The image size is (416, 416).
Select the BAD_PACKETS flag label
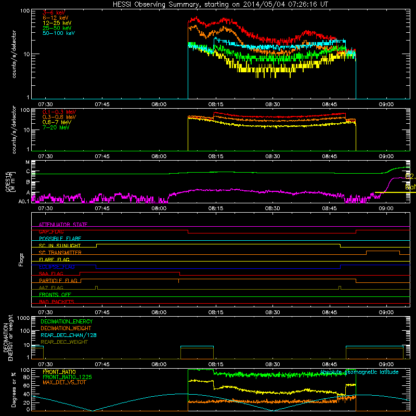[x=57, y=302]
